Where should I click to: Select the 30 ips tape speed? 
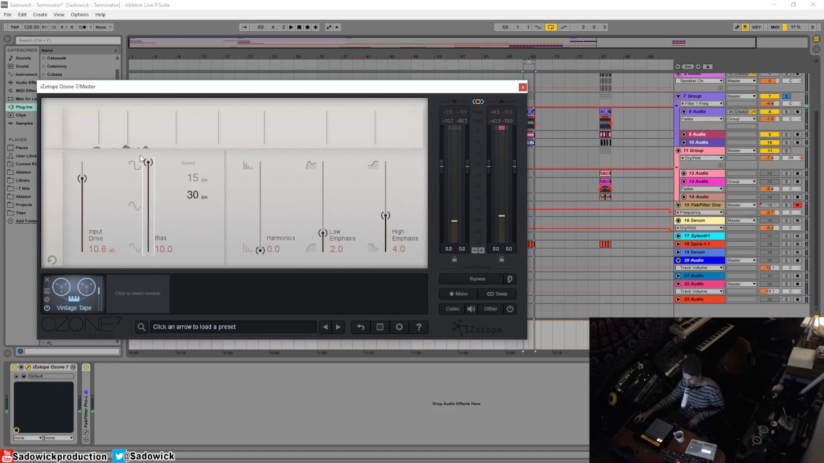point(197,195)
